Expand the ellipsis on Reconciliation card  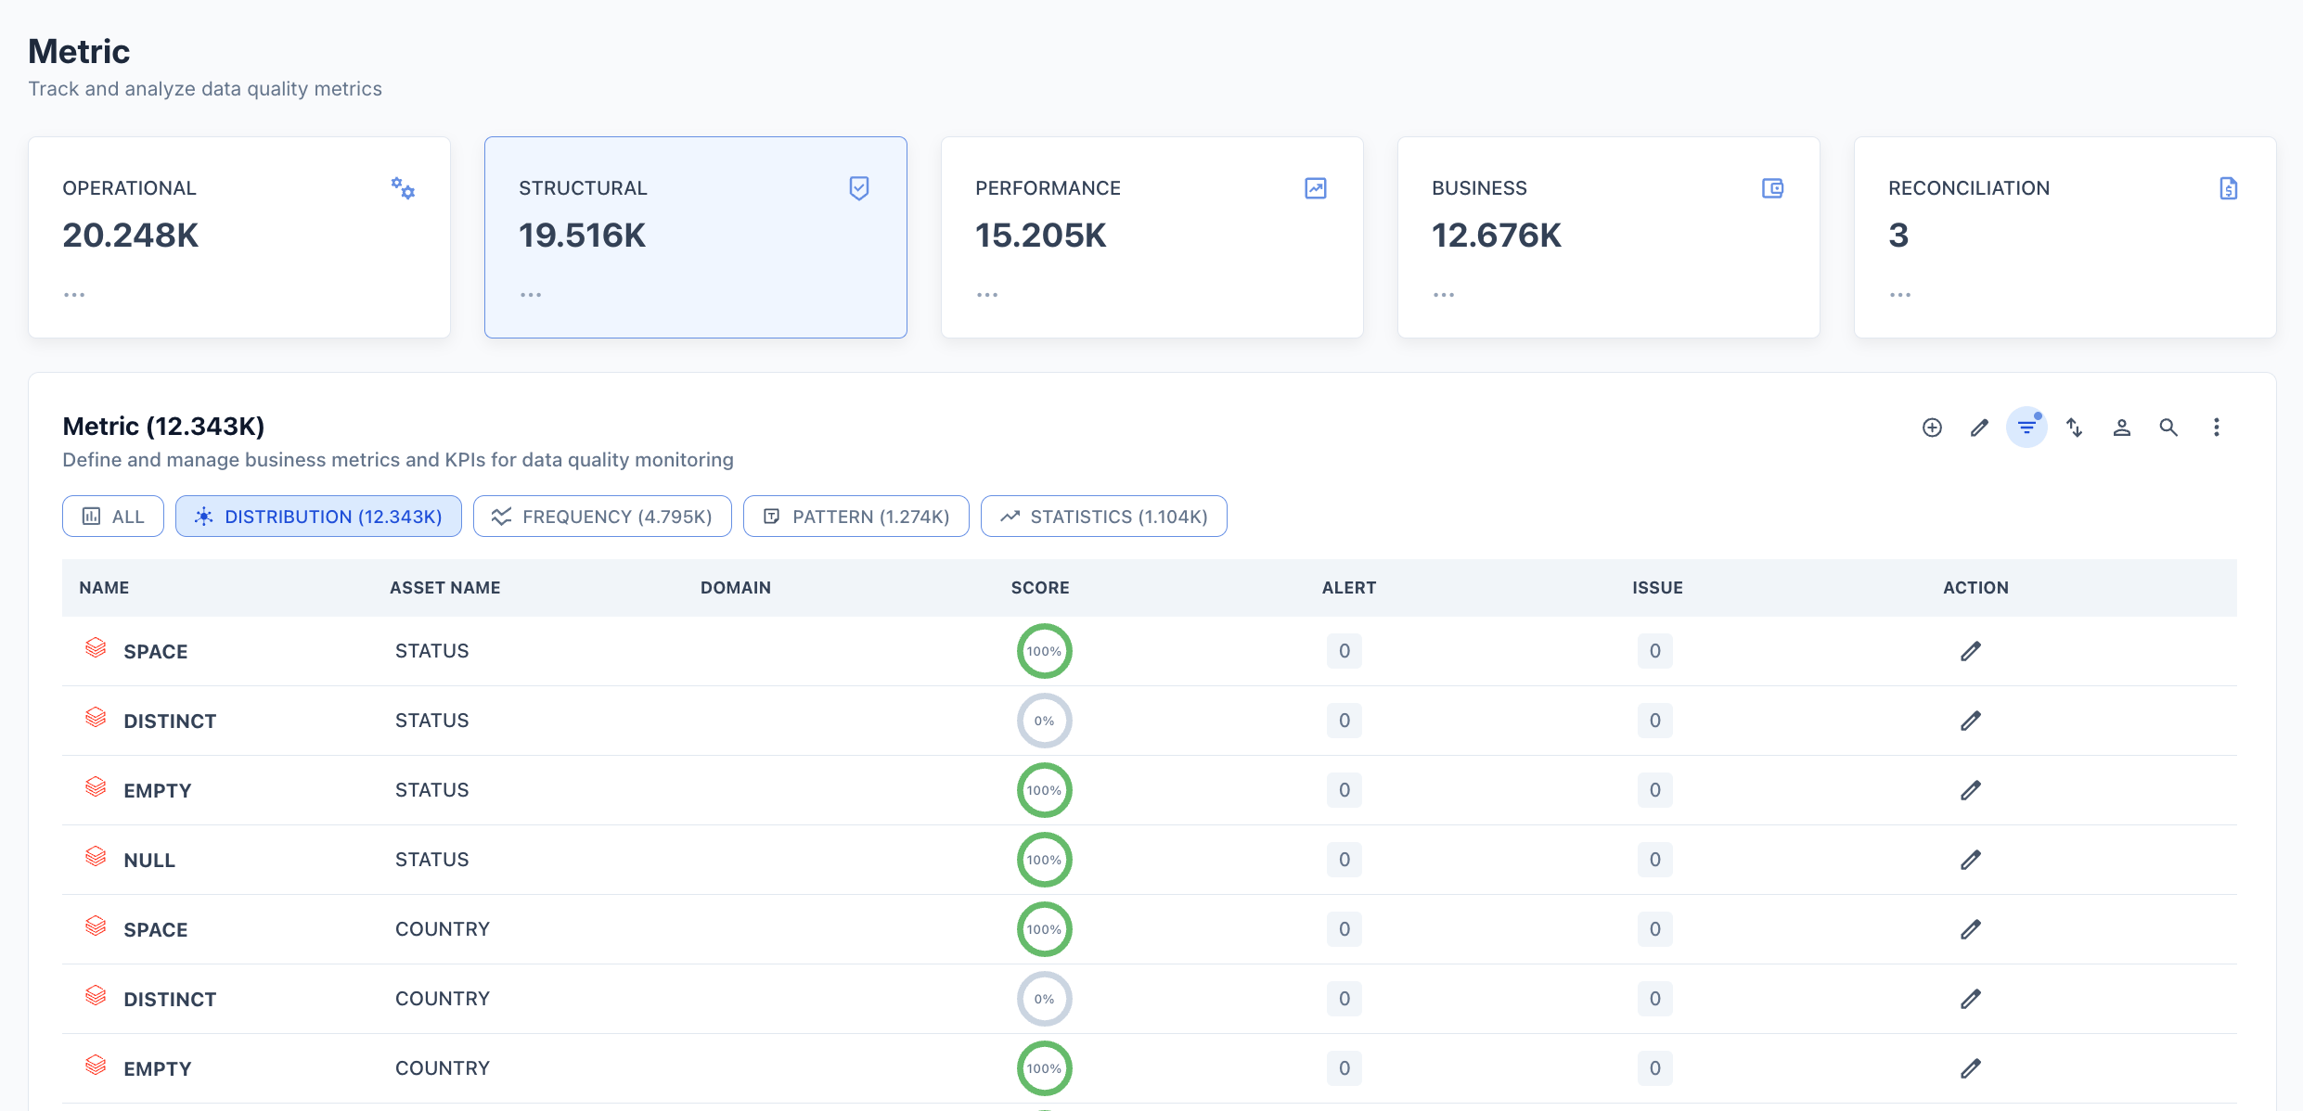click(x=1900, y=295)
